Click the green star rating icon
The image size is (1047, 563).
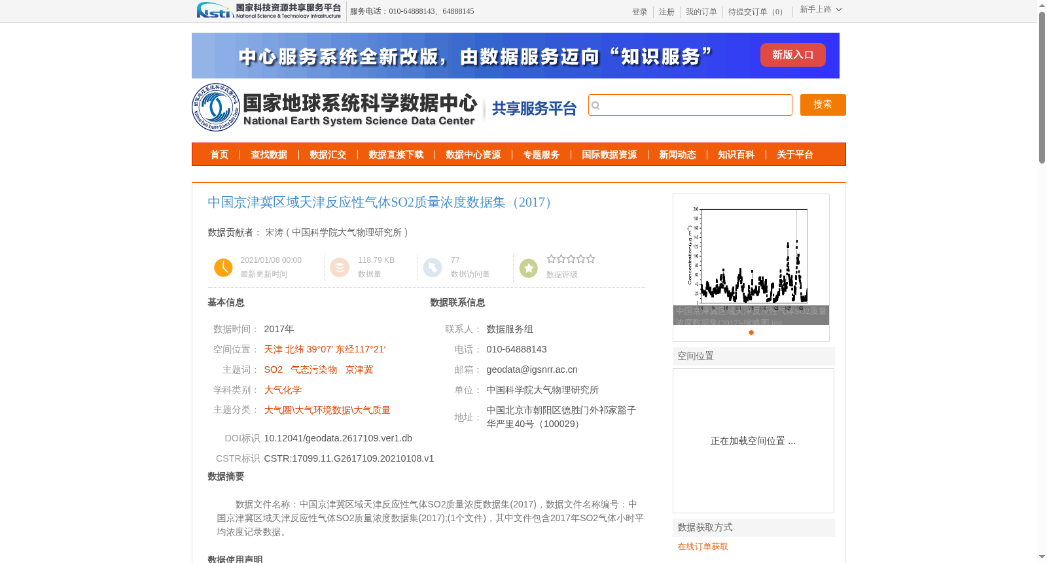point(528,267)
